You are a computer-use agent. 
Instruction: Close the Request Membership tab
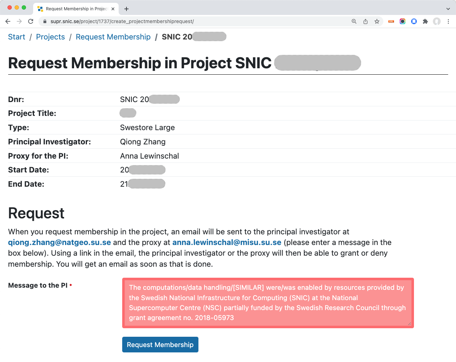coord(113,9)
